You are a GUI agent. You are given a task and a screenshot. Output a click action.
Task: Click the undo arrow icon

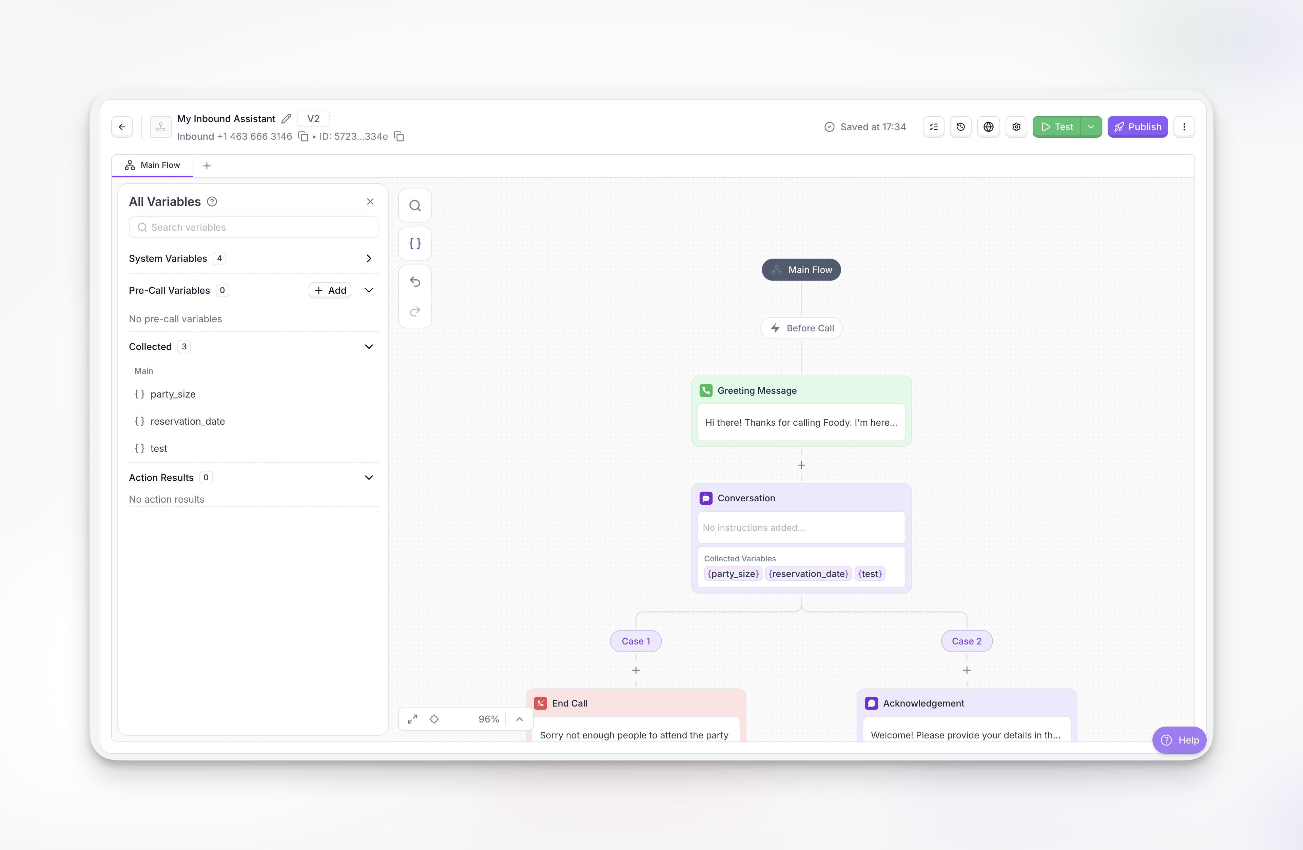click(415, 282)
